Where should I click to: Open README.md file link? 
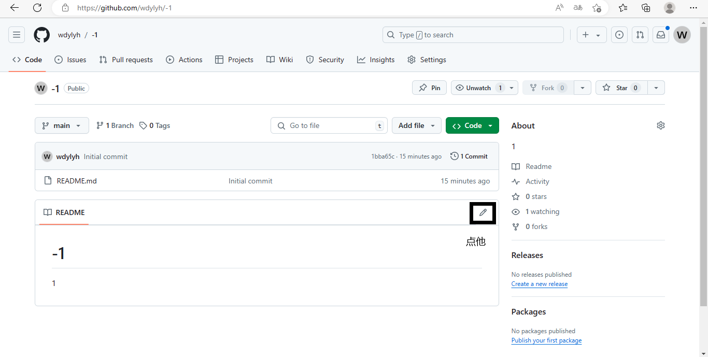77,181
